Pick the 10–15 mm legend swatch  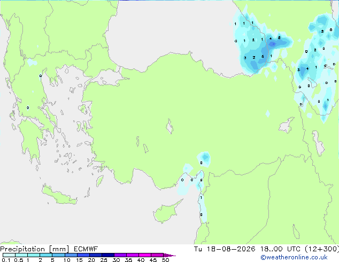coord(71,255)
